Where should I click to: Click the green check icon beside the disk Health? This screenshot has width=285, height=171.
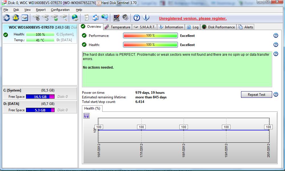pos(6,35)
